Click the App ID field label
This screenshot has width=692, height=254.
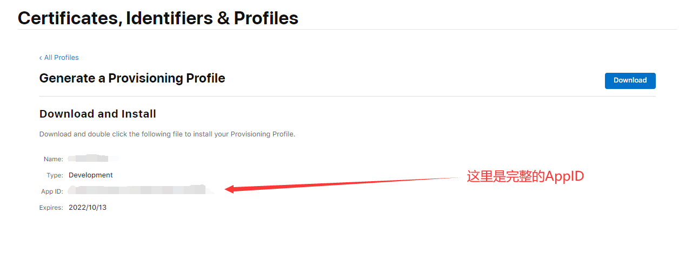pyautogui.click(x=52, y=191)
